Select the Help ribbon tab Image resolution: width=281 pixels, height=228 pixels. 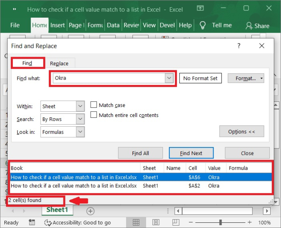pyautogui.click(x=185, y=25)
